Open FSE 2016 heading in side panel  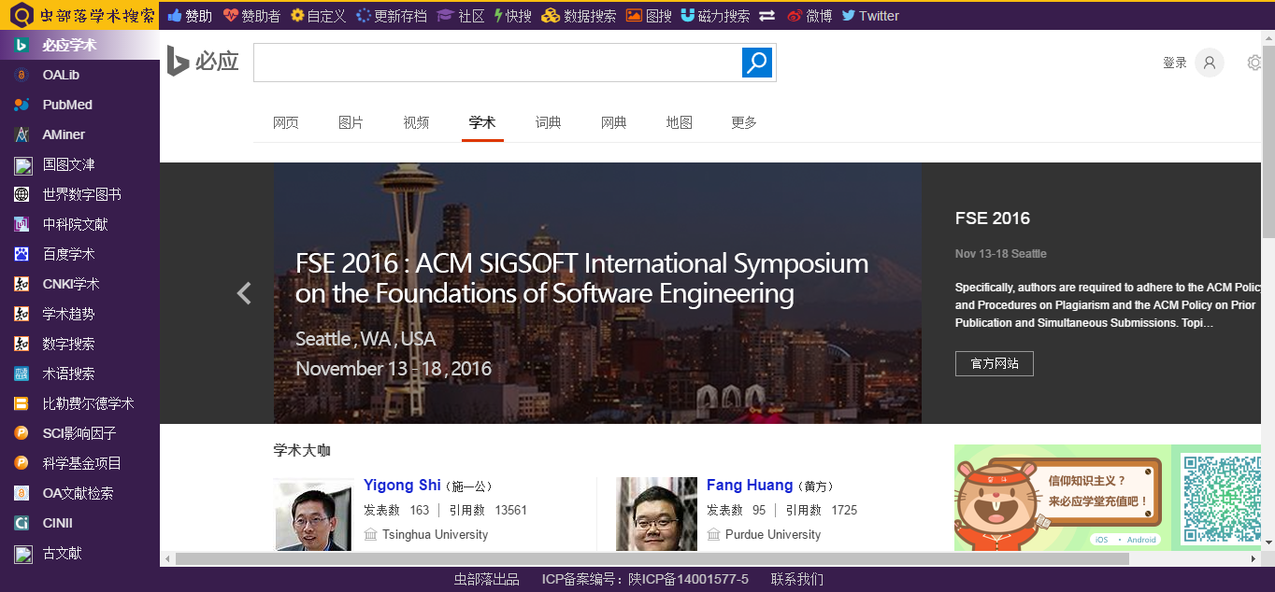click(x=993, y=218)
